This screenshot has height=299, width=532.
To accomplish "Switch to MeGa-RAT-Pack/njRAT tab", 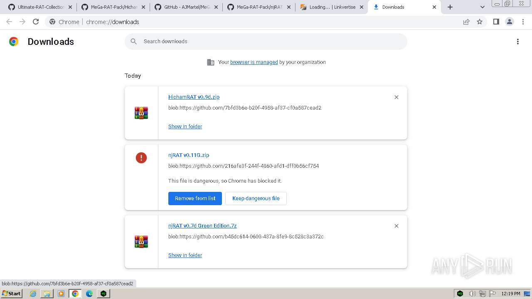I will 259,7.
